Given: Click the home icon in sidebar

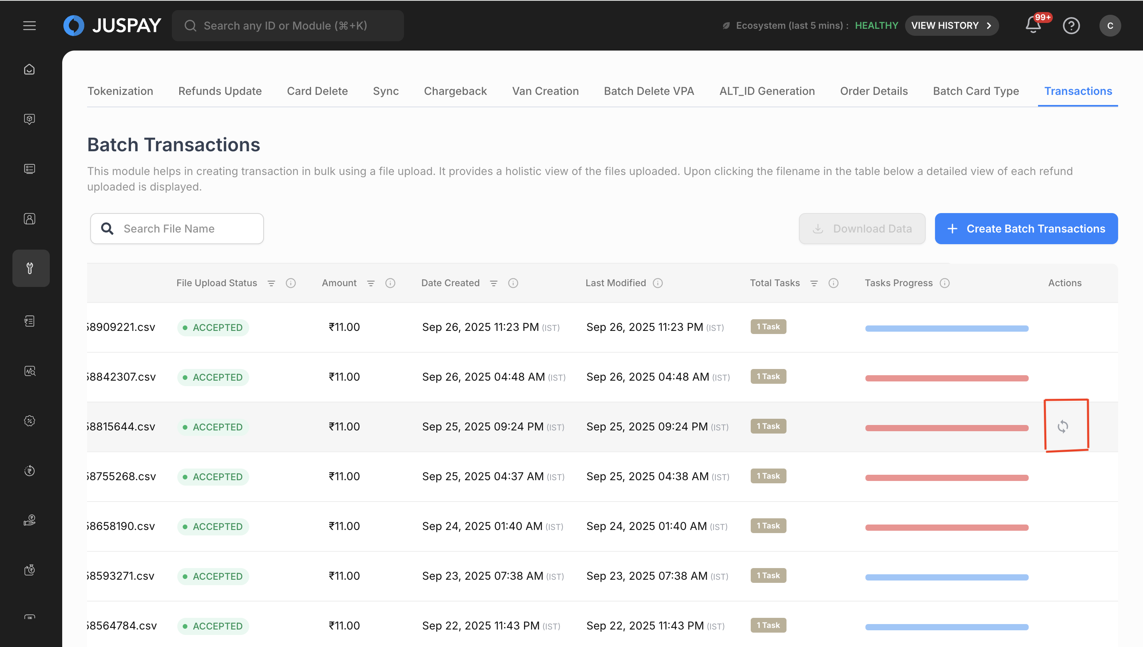Looking at the screenshot, I should (x=29, y=69).
